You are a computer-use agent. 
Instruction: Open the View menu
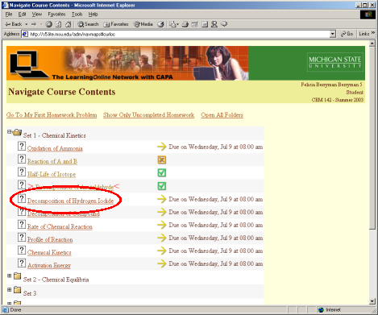(x=37, y=15)
